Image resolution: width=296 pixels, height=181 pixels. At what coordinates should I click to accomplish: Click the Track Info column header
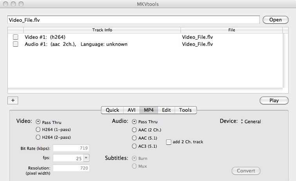(102, 30)
